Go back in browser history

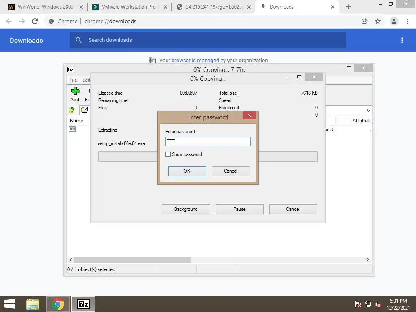(x=9, y=21)
